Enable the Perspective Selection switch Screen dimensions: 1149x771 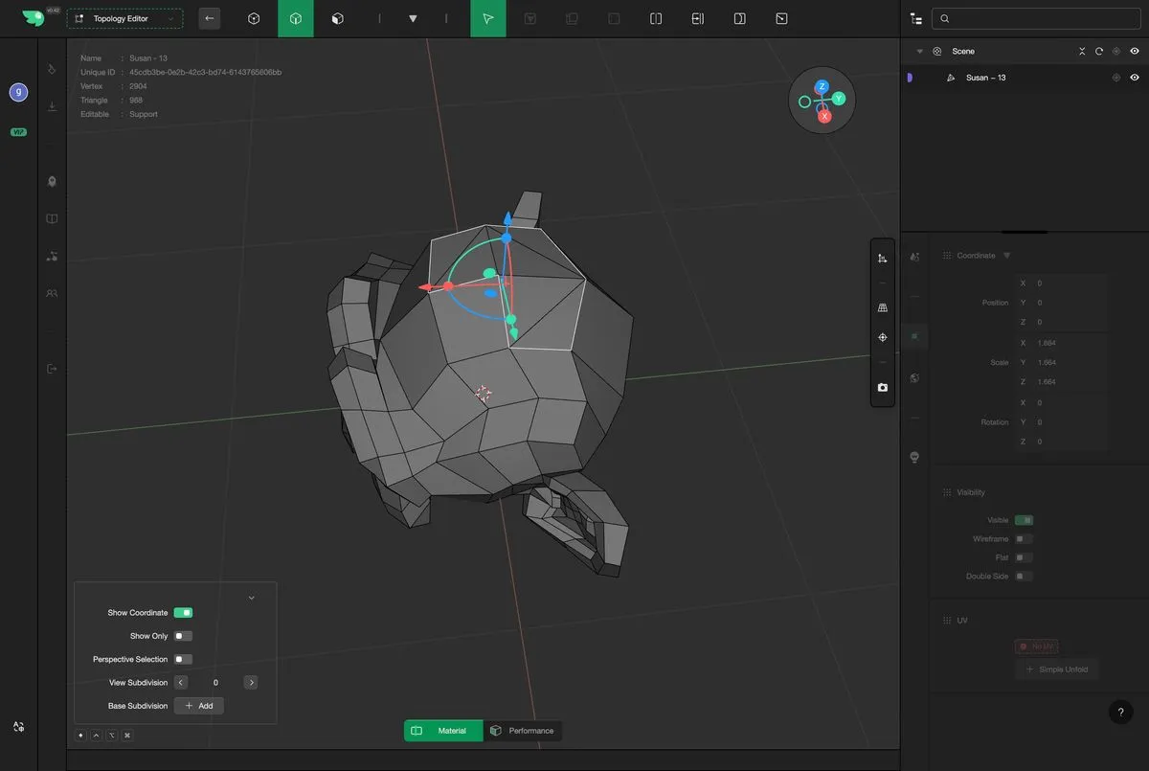183,659
